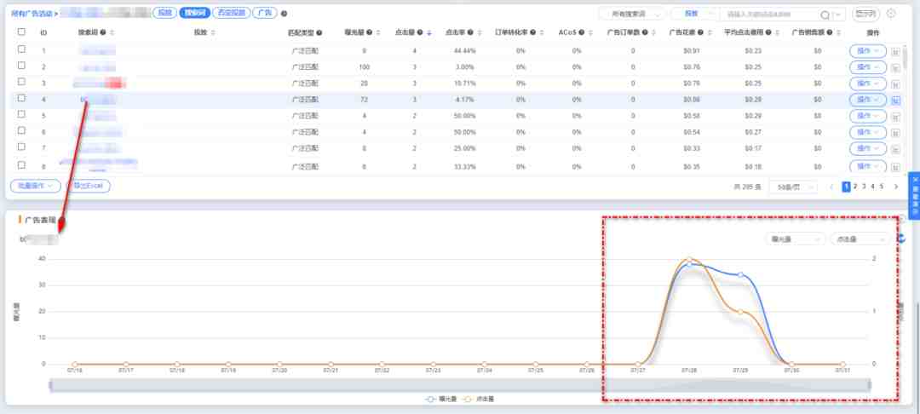Image resolution: width=920 pixels, height=414 pixels.
Task: Open 所有搜索词 filter dropdown
Action: pyautogui.click(x=632, y=14)
